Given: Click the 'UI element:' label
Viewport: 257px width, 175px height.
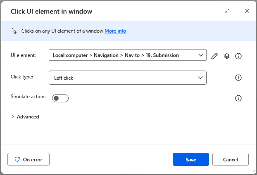Looking at the screenshot, I should pyautogui.click(x=23, y=55).
